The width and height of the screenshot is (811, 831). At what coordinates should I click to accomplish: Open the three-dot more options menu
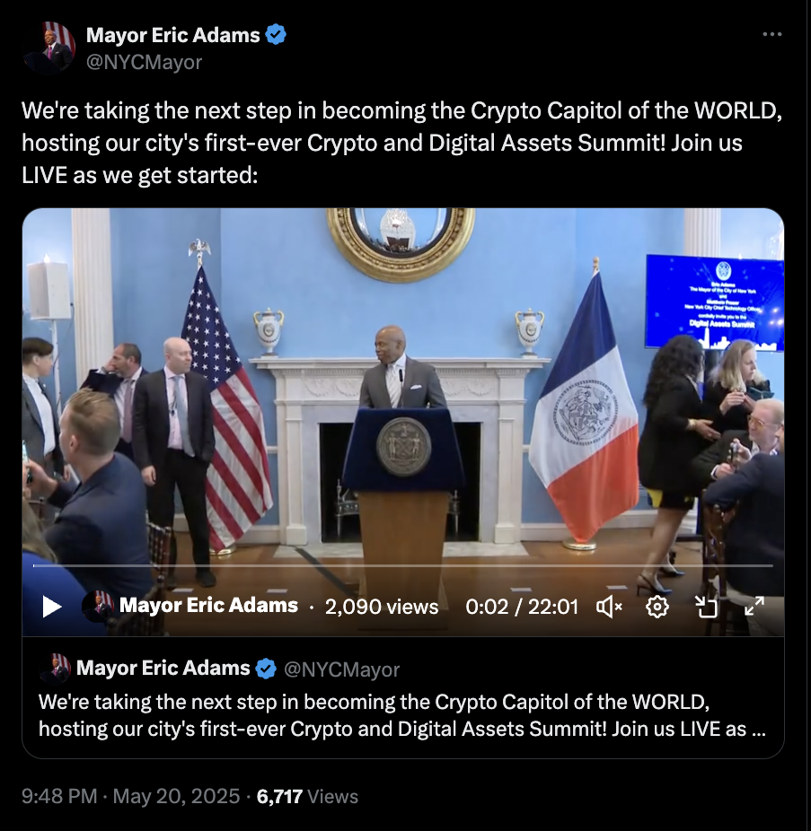click(x=771, y=34)
